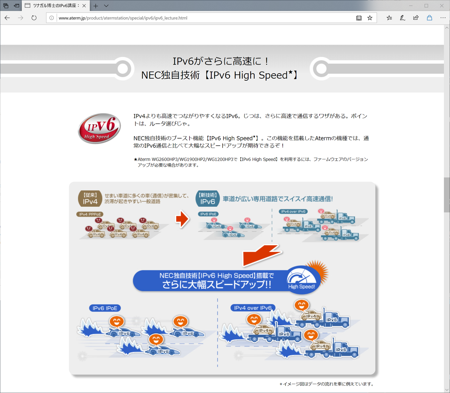Add this page to favorites
The width and height of the screenshot is (450, 393).
pos(370,18)
